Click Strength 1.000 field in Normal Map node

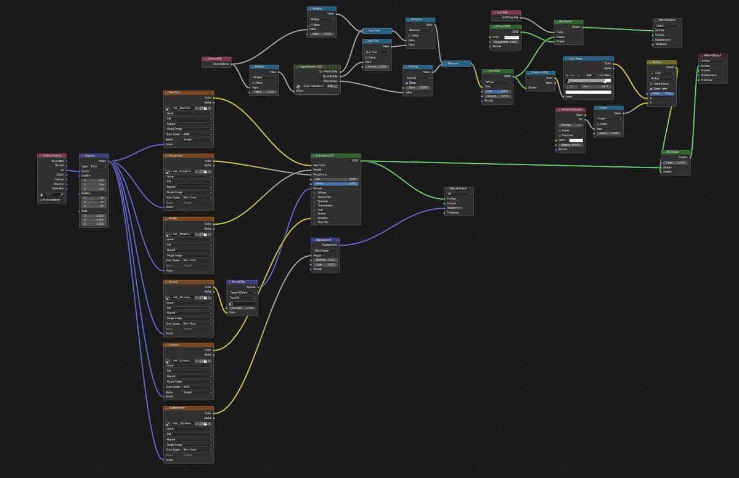(242, 308)
